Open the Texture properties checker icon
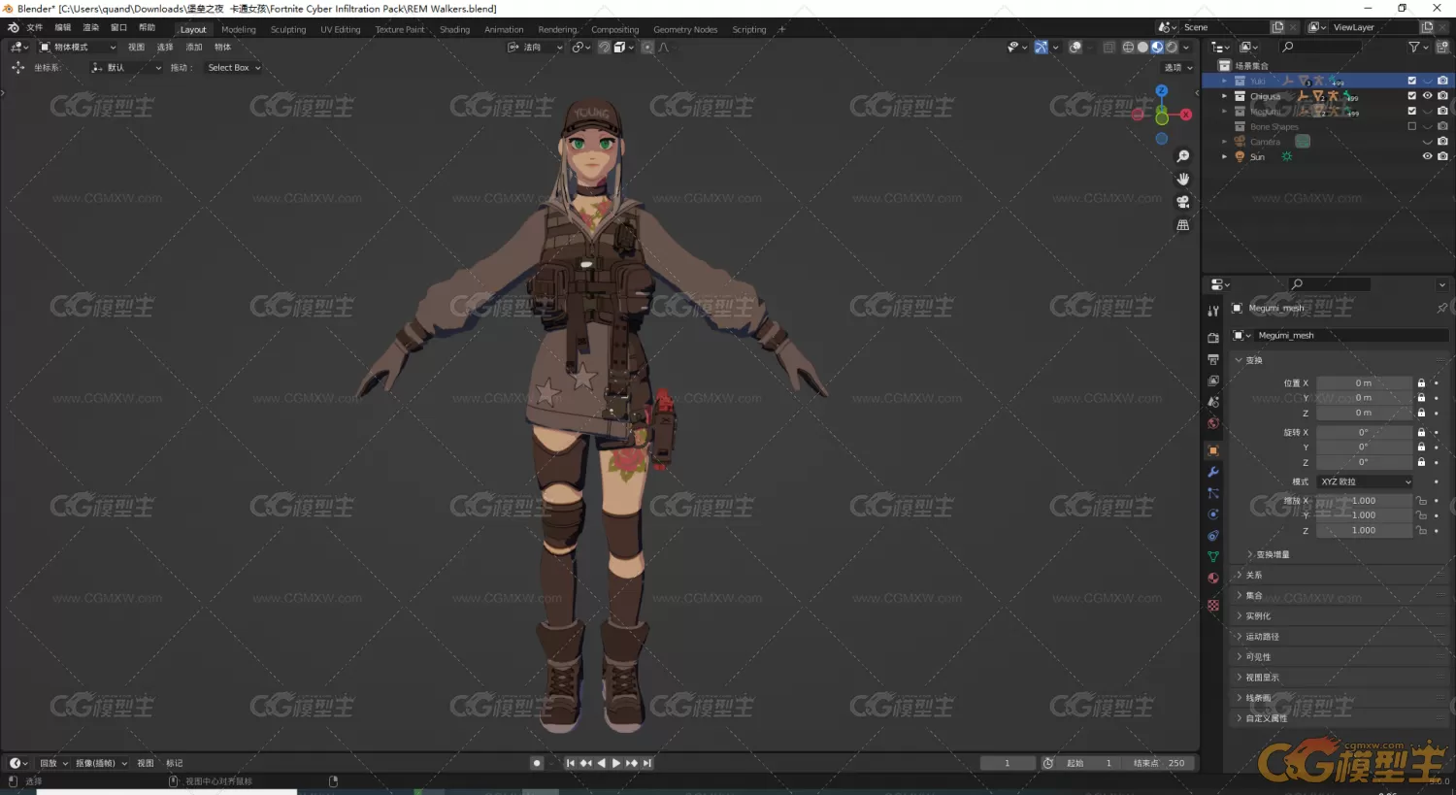Viewport: 1456px width, 795px height. pos(1212,605)
